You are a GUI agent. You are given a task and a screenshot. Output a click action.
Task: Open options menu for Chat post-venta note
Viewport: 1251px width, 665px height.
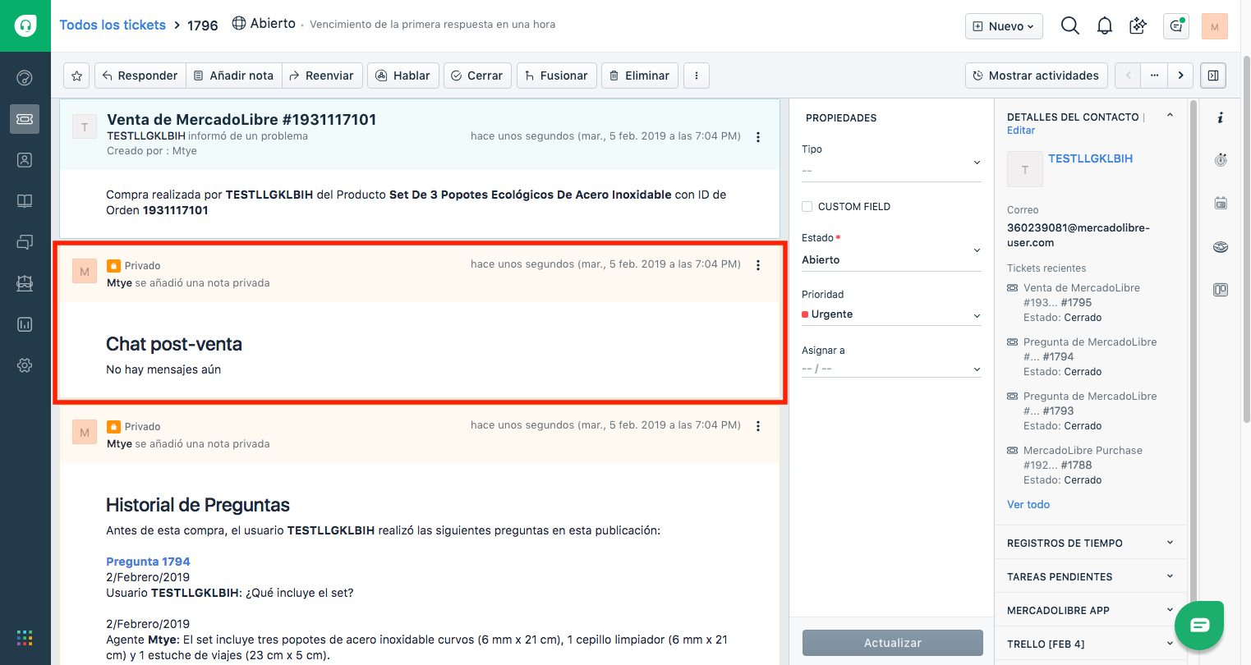click(x=758, y=265)
